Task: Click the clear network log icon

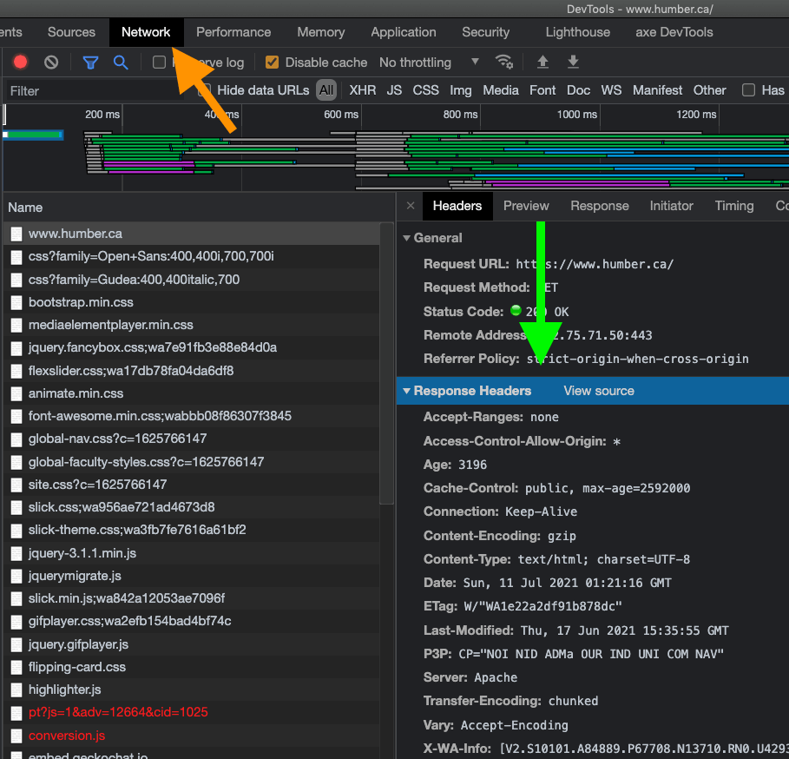Action: (51, 63)
